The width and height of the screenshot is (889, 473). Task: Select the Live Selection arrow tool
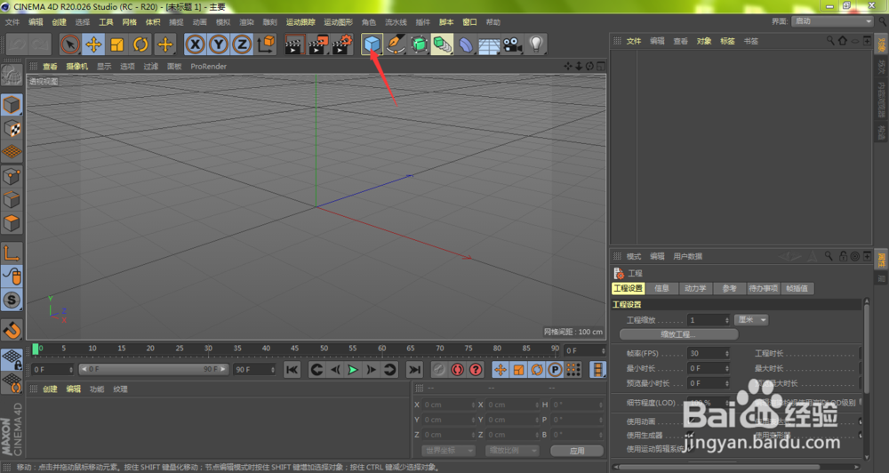tap(70, 44)
